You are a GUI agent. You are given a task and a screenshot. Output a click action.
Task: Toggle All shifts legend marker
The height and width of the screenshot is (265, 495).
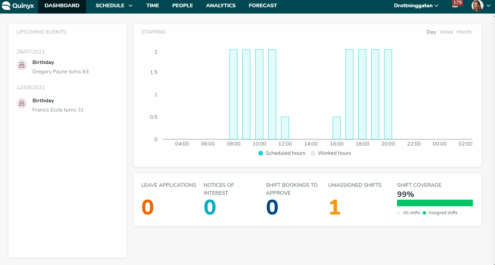tap(399, 213)
